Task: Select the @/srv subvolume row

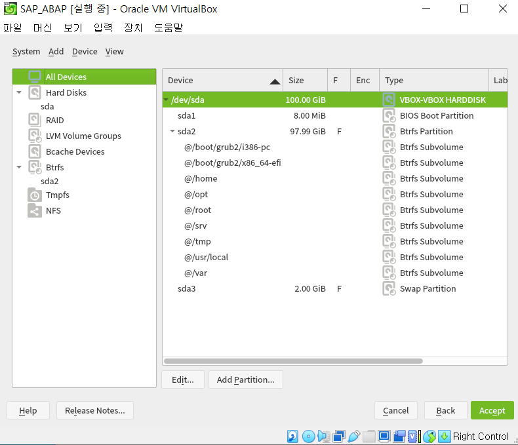Action: [335, 226]
